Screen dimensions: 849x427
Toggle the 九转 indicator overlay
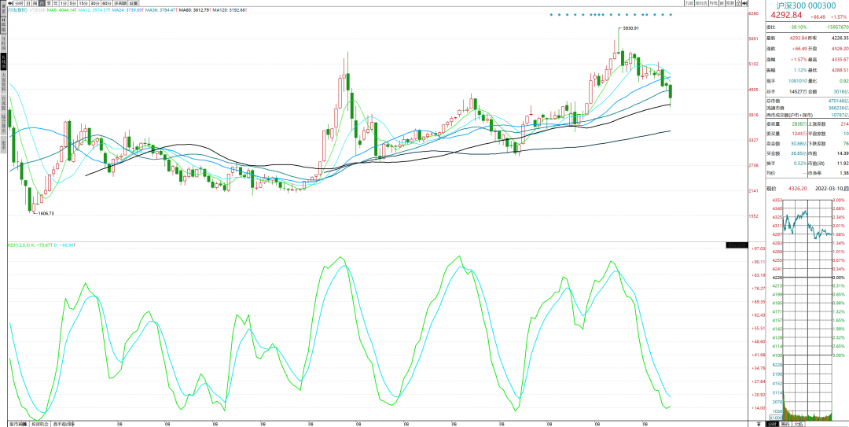tap(689, 3)
